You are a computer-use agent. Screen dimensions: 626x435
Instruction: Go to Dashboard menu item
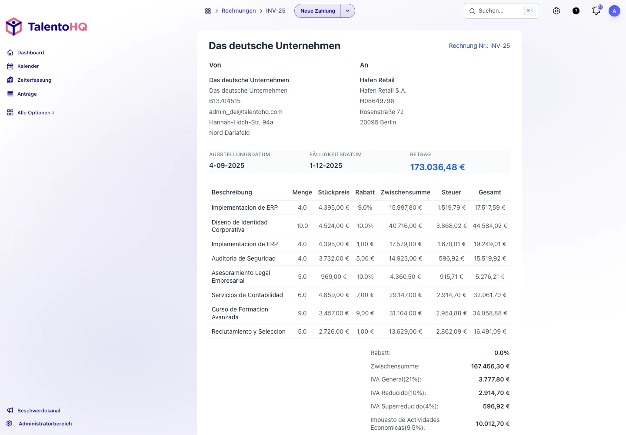(x=31, y=53)
